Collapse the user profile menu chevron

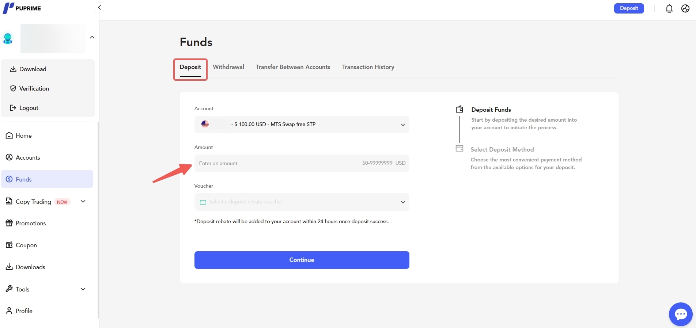point(92,37)
